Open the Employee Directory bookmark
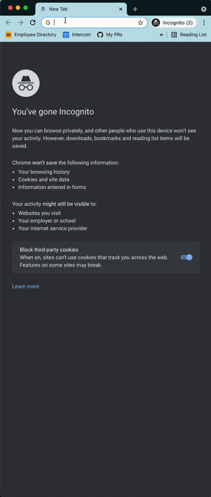The image size is (211, 497). tap(31, 35)
